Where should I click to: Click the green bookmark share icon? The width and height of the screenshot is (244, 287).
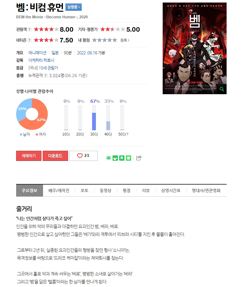[x=122, y=158]
